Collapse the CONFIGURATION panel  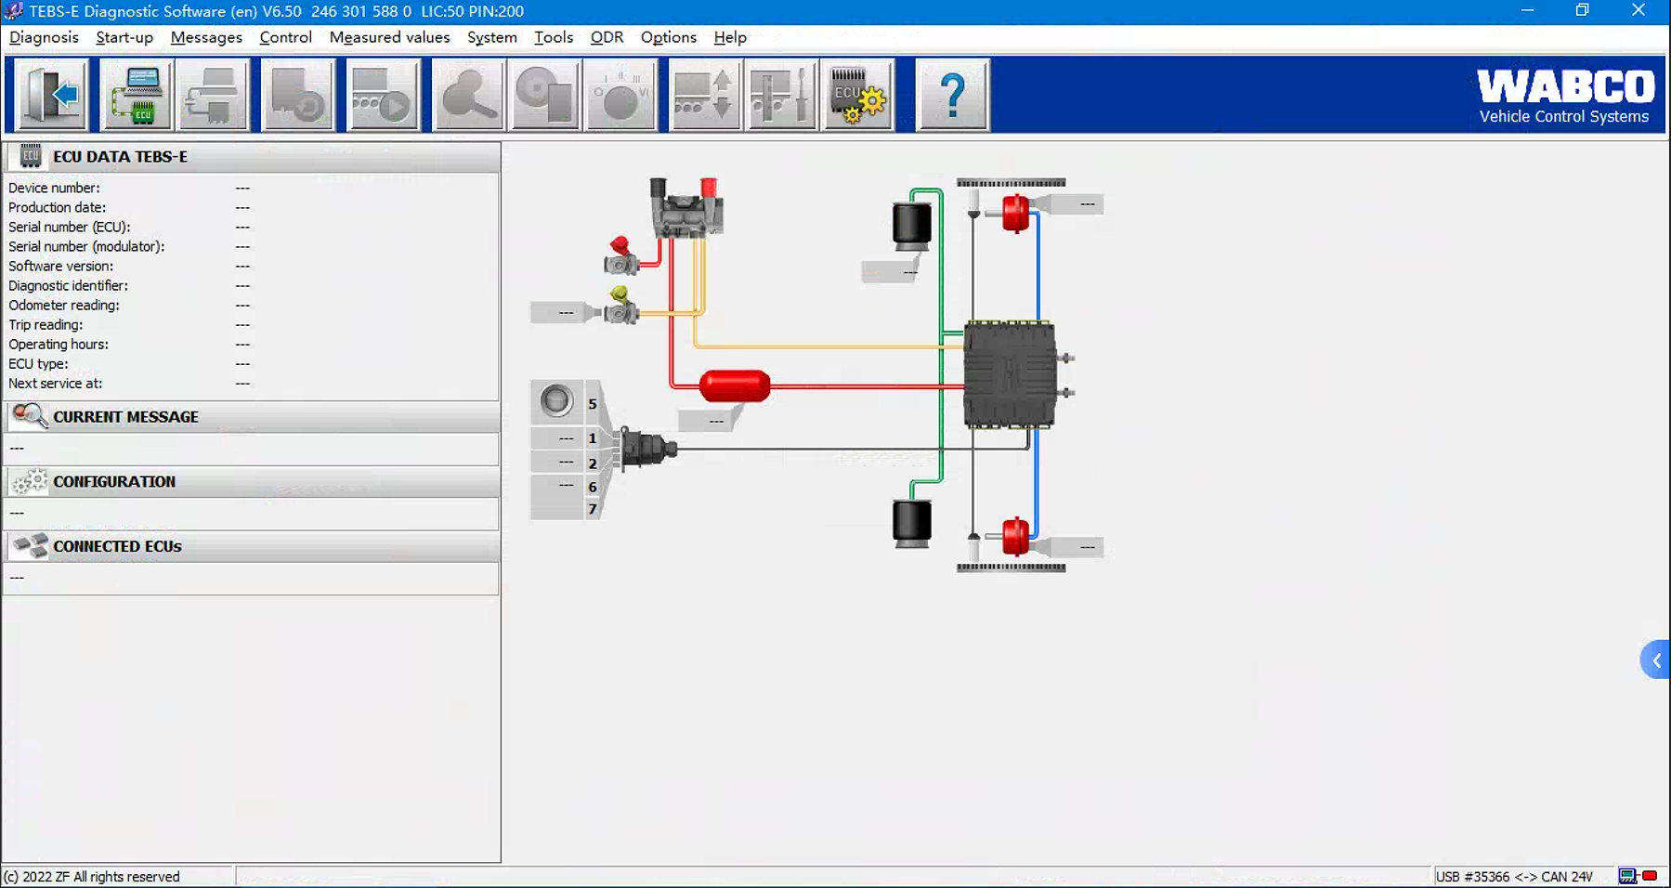tap(113, 481)
